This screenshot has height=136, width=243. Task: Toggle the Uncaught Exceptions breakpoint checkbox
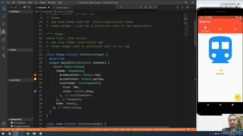click(12, 126)
